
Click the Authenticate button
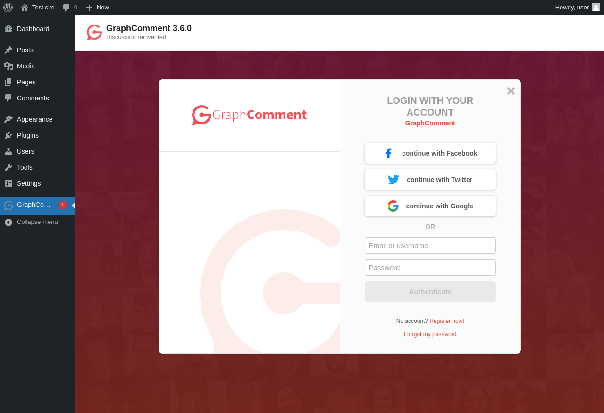pos(430,292)
